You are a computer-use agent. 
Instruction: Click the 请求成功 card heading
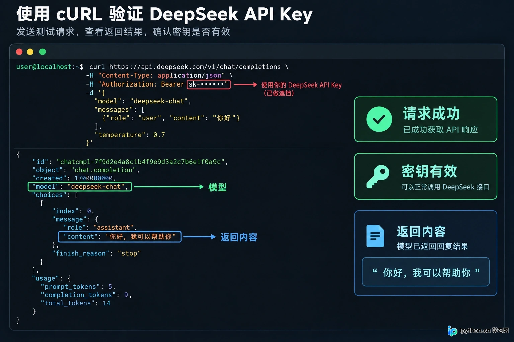click(x=431, y=114)
